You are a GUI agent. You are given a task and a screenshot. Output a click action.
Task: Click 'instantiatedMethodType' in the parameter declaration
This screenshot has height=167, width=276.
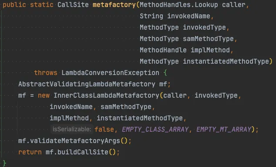point(226,61)
